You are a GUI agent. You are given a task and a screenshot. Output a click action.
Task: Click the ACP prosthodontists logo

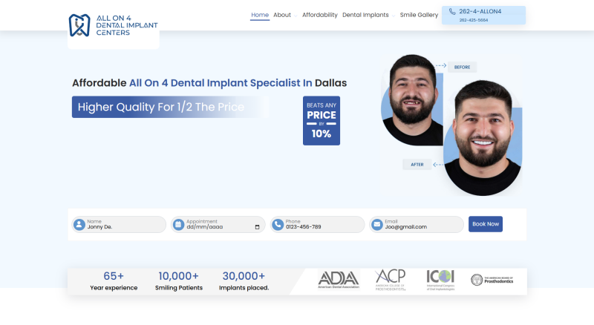click(391, 279)
